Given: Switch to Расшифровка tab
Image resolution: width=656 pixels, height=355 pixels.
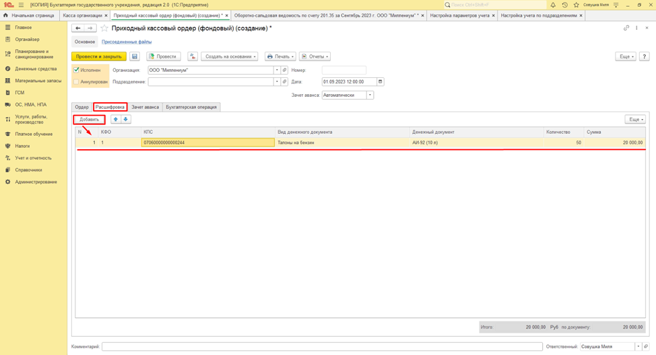Looking at the screenshot, I should coord(110,108).
